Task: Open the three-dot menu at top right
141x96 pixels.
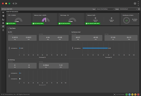Action: coord(138,4)
